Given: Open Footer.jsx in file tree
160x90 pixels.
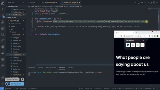Looking at the screenshot, I should 16,58.
